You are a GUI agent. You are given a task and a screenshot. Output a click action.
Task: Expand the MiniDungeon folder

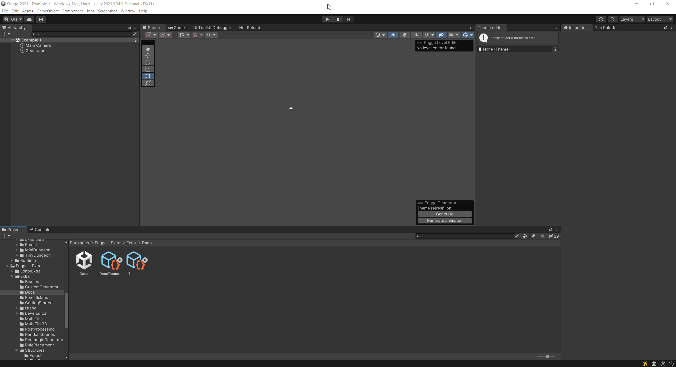coord(17,250)
